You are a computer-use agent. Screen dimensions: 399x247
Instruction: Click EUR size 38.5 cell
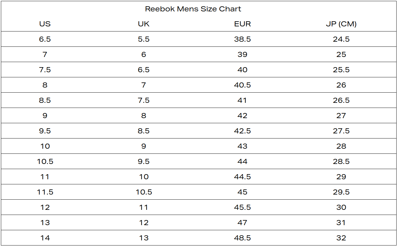point(242,39)
